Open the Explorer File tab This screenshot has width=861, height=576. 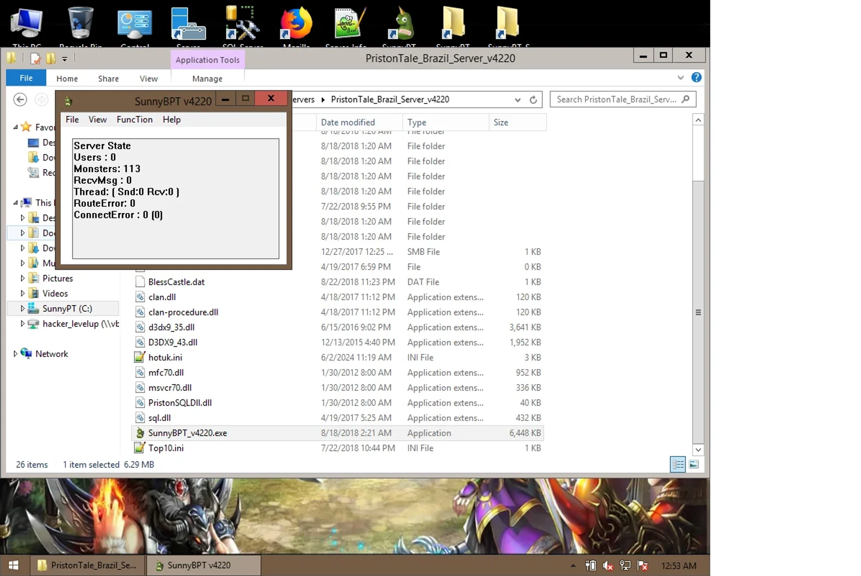tap(26, 78)
